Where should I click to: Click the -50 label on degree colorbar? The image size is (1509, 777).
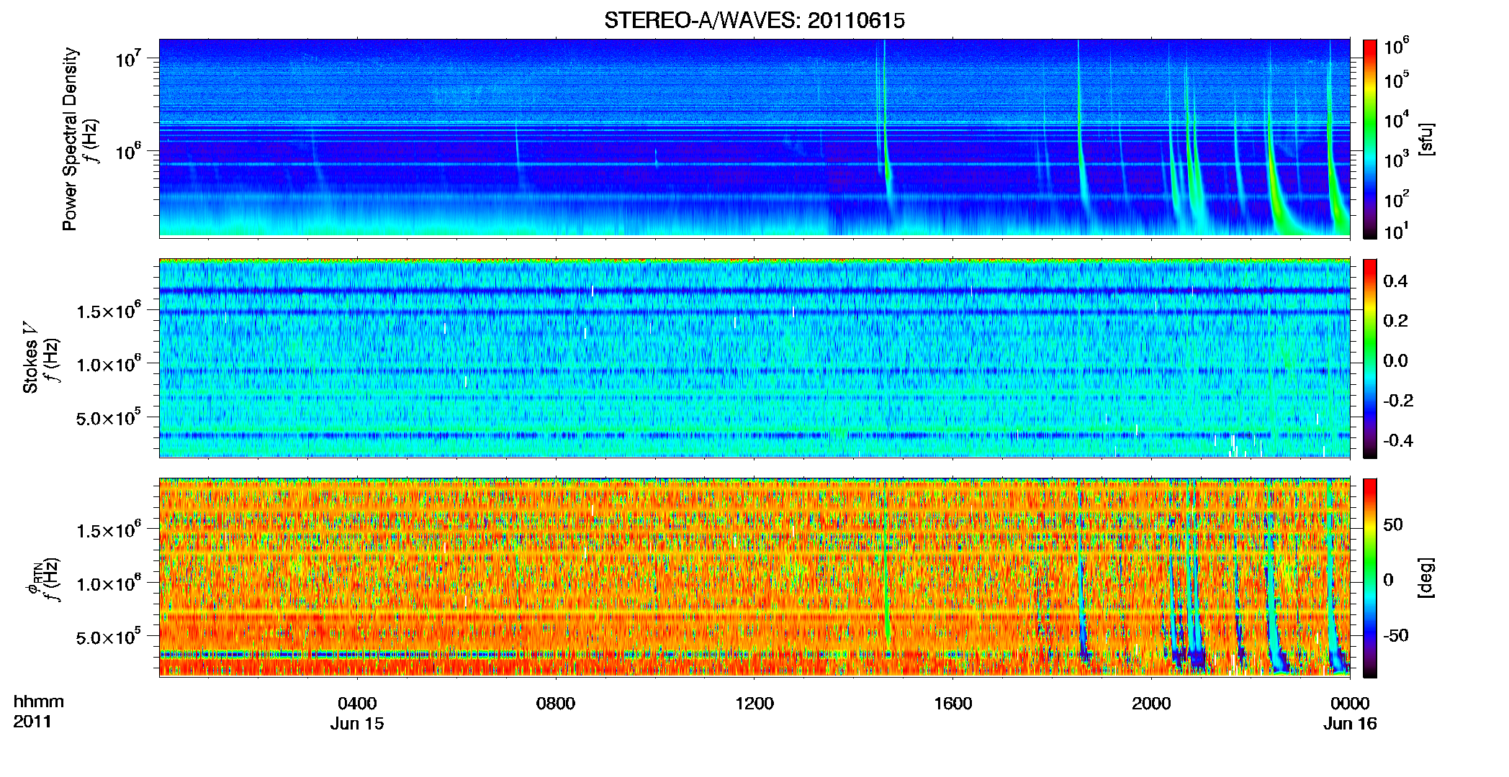[1395, 635]
